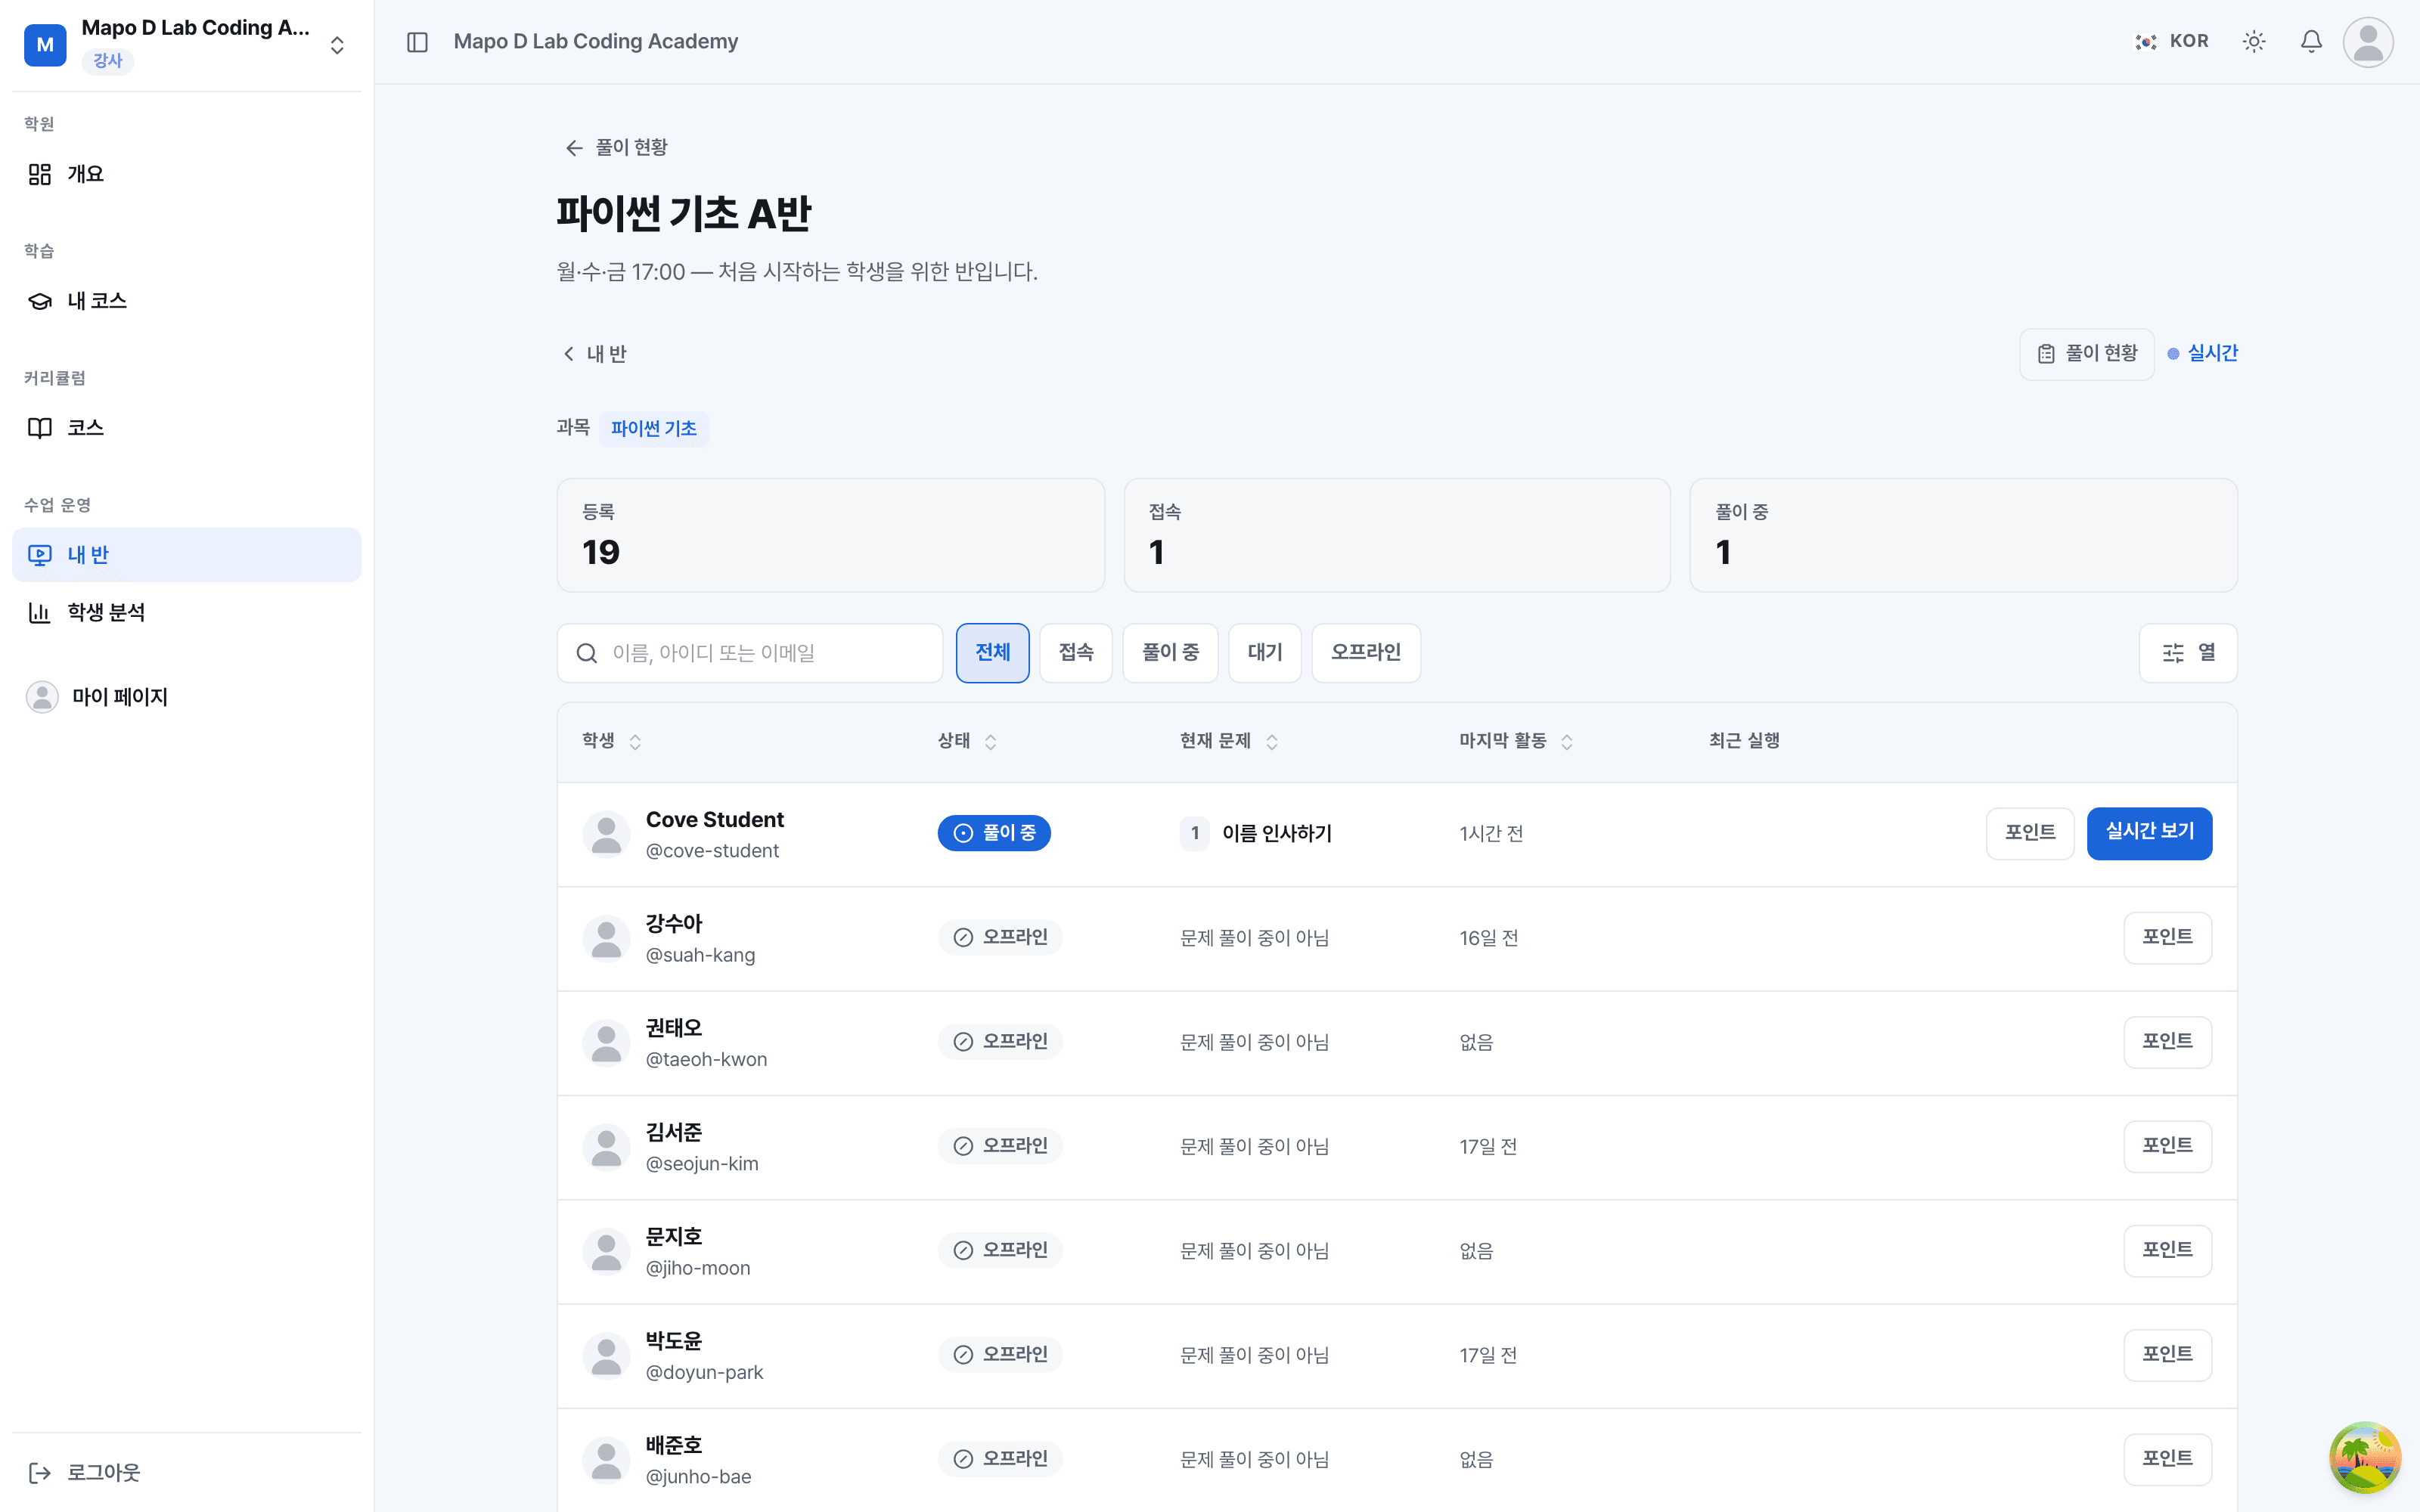
Task: Open the 풀이 현황 button
Action: [2087, 354]
